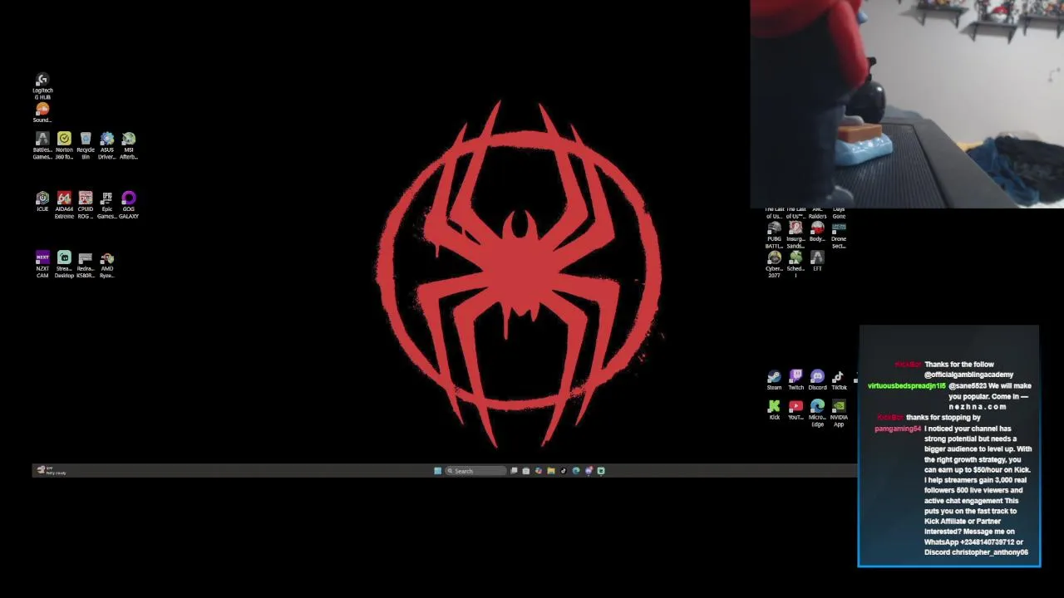Screen dimensions: 1064x598
Task: Click pamgaming54 username in chat overlay
Action: click(x=898, y=429)
